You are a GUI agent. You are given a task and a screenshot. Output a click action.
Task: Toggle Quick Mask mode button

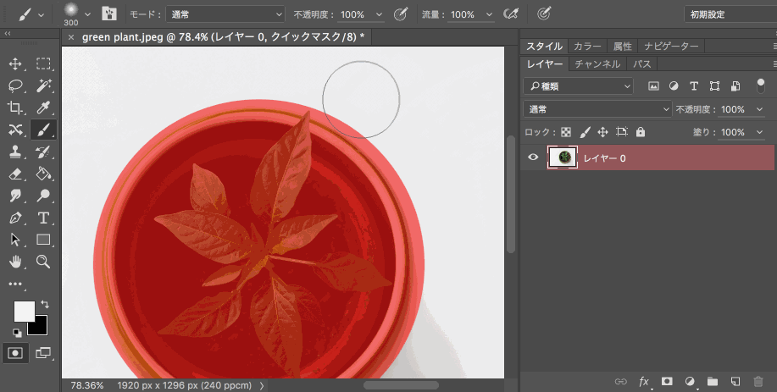coord(15,352)
